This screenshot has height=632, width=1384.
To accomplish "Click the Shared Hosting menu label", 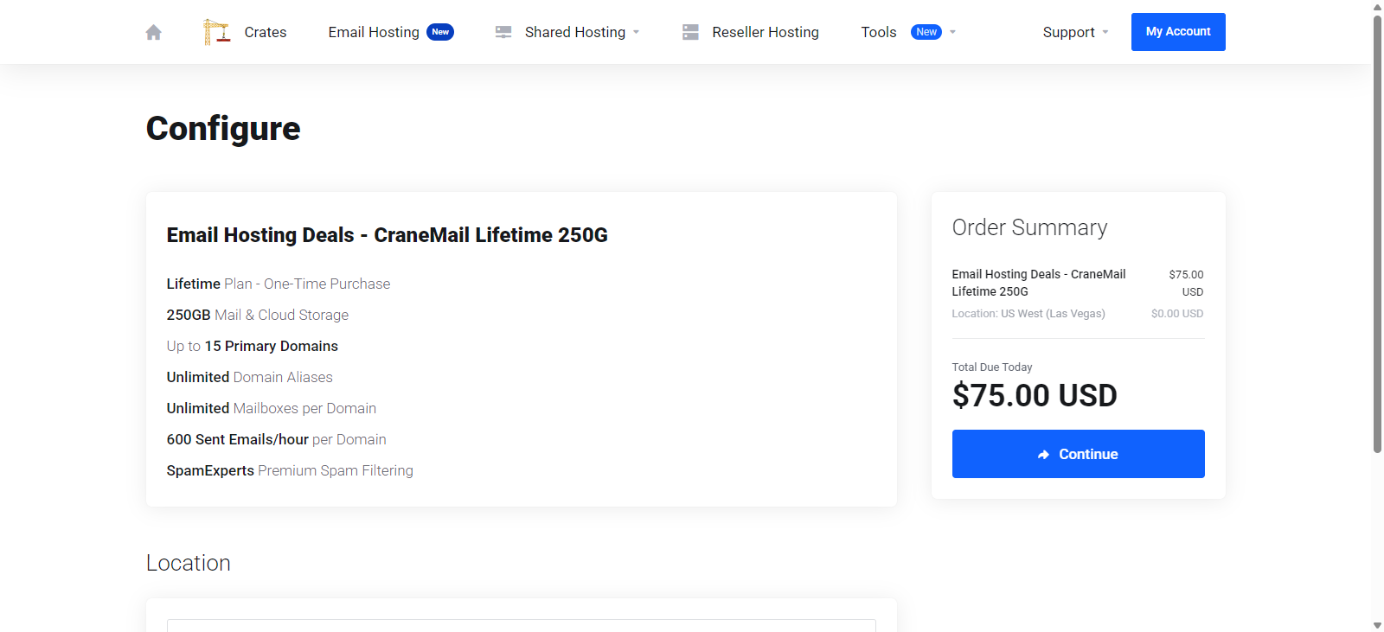I will tap(575, 32).
